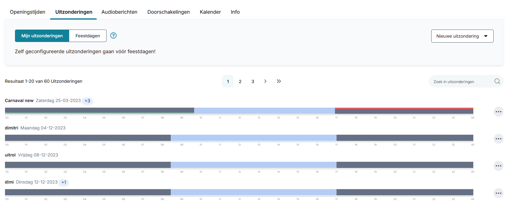Click the +3 badge on Carnaval new

point(87,101)
